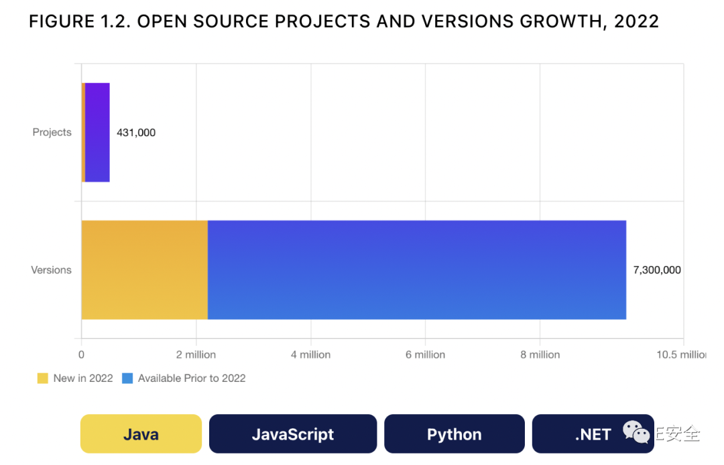Click the 2 million axis tick label
Screen dimensions: 724x465
click(x=196, y=354)
